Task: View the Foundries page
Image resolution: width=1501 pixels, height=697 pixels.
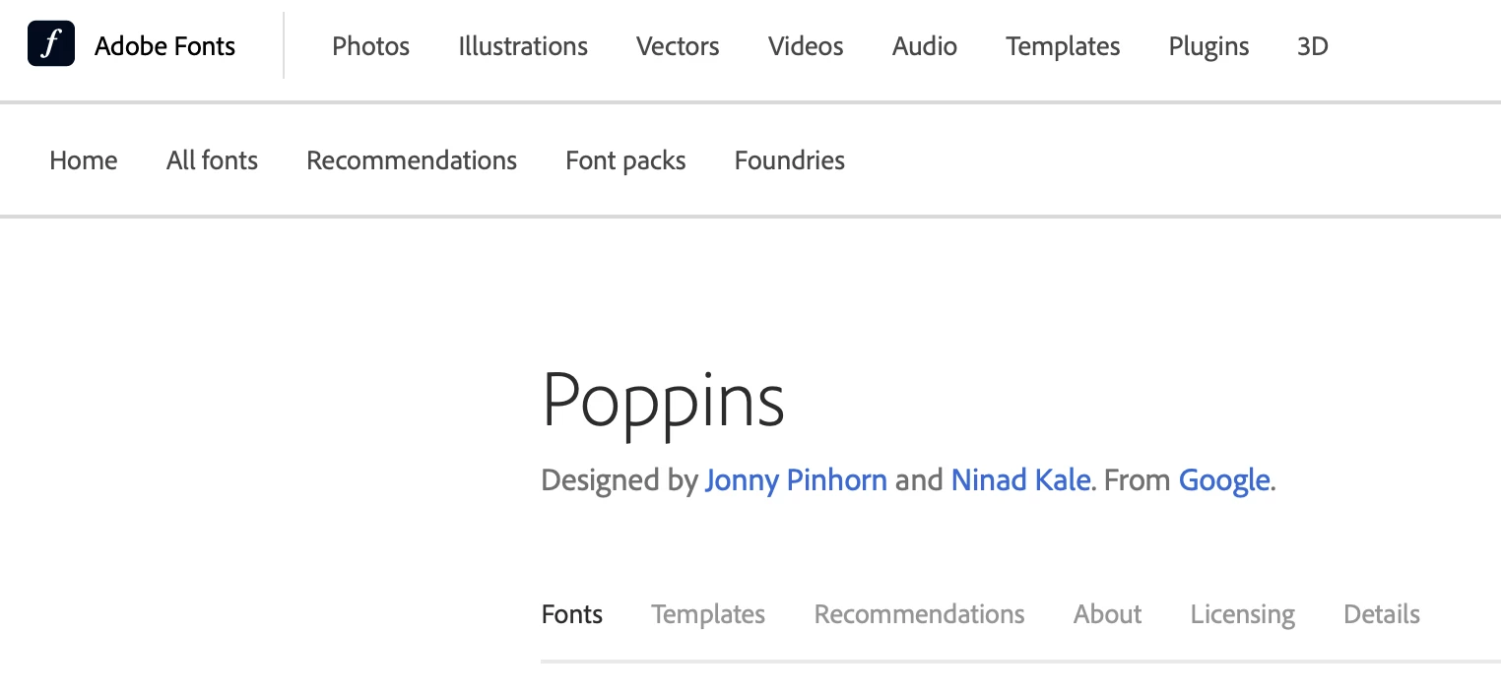Action: [790, 160]
